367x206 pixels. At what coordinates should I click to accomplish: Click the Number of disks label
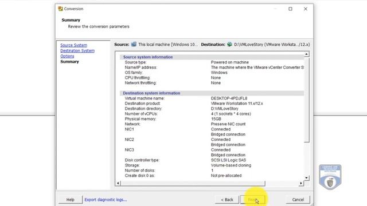click(x=140, y=171)
